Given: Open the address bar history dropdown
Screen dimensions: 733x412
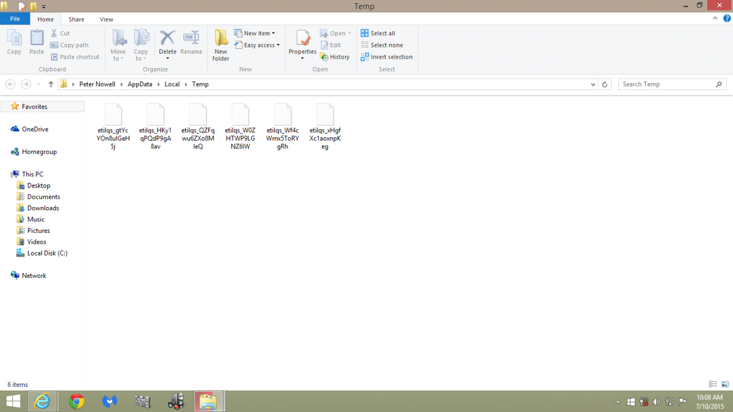Looking at the screenshot, I should pyautogui.click(x=592, y=84).
